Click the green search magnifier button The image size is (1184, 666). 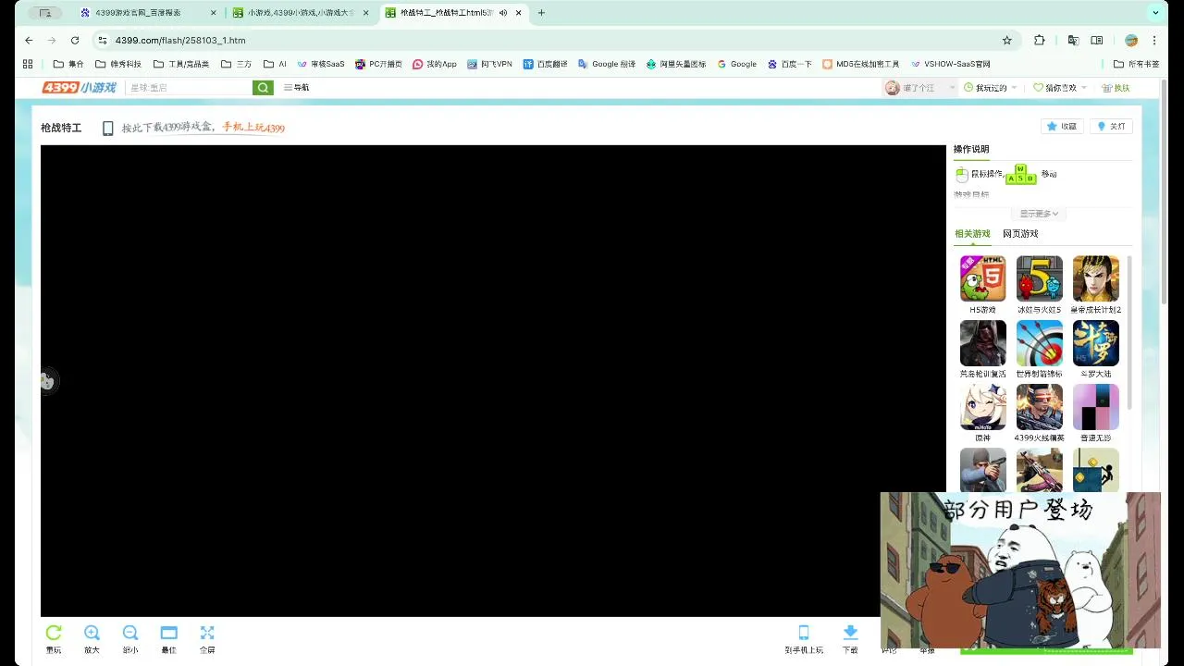264,87
